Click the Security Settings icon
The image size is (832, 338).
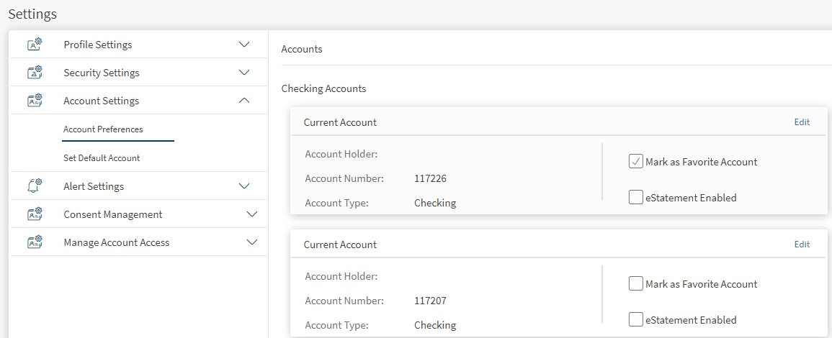tap(35, 73)
